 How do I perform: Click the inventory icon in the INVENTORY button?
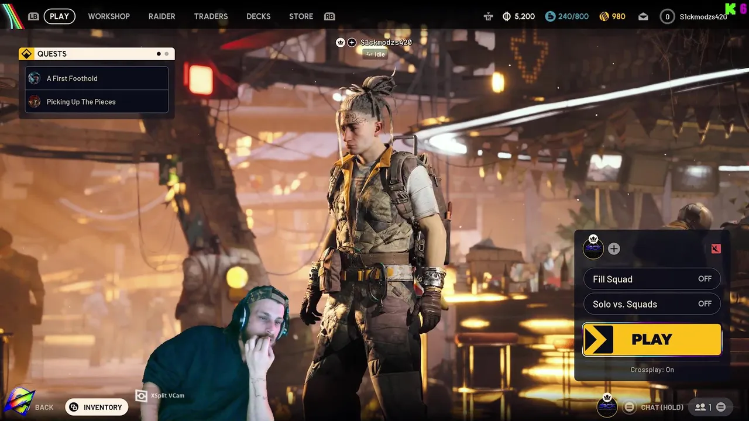(x=74, y=407)
